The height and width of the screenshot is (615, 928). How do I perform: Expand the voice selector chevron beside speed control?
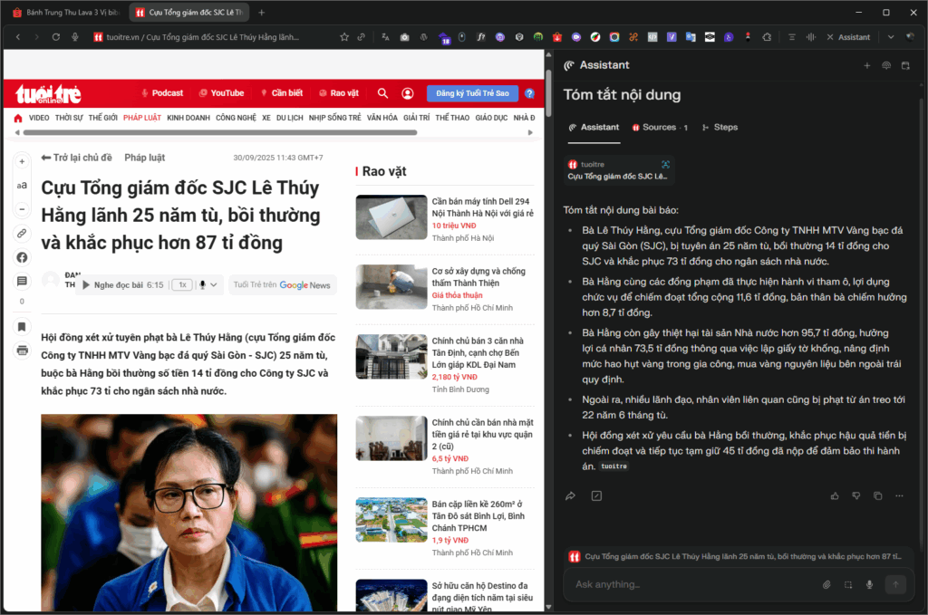coord(213,284)
